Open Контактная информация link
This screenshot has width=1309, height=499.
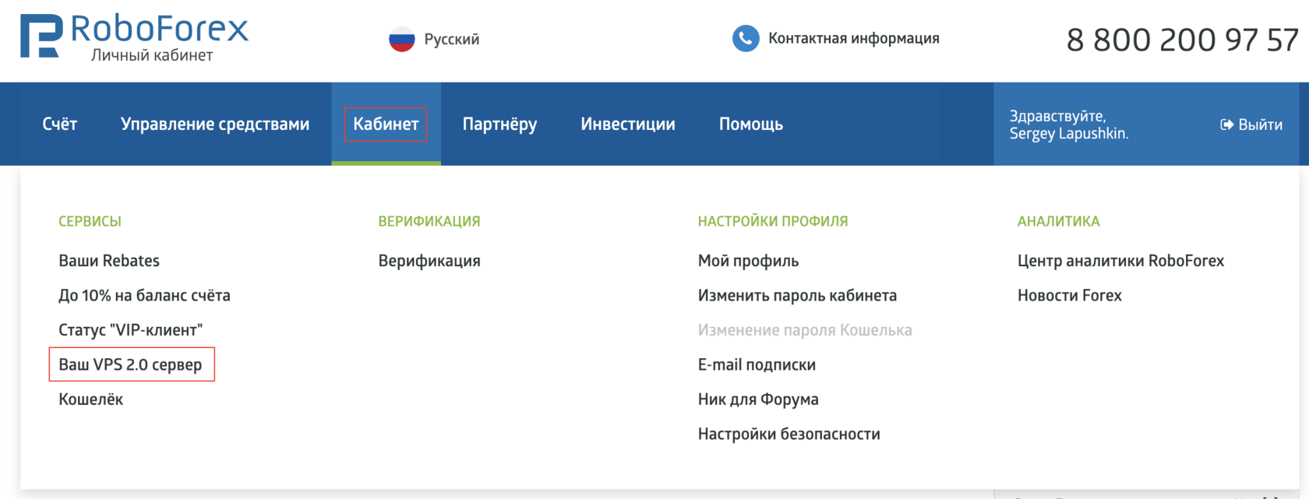click(x=854, y=38)
